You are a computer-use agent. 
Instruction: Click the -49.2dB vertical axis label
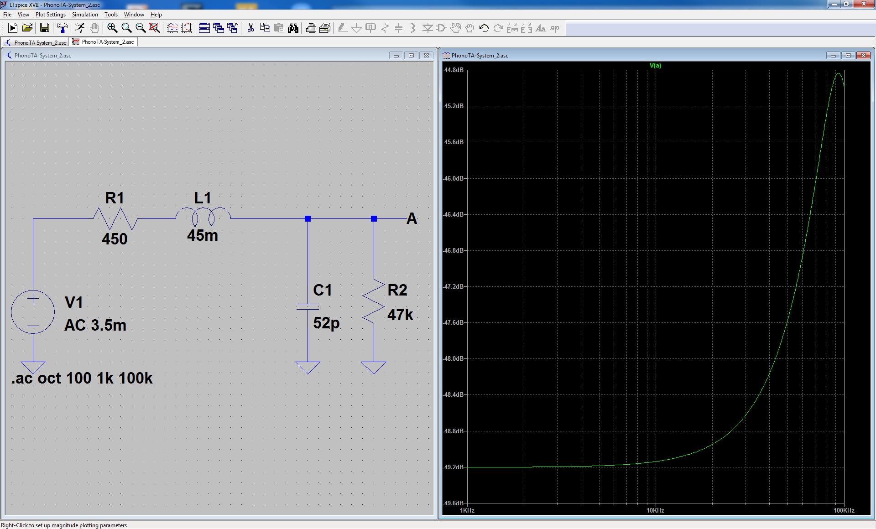point(453,467)
